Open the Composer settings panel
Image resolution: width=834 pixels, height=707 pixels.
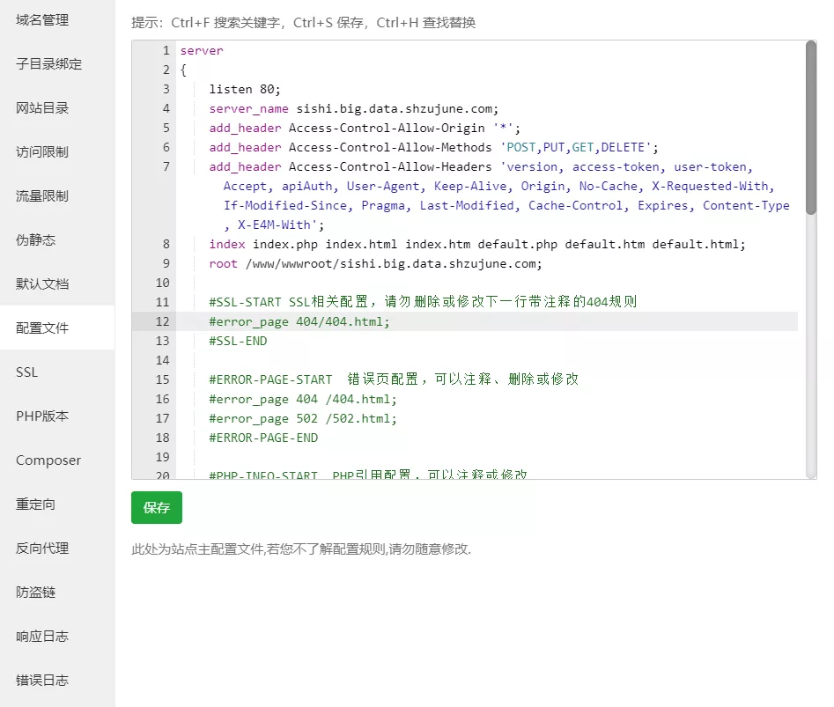(x=48, y=460)
